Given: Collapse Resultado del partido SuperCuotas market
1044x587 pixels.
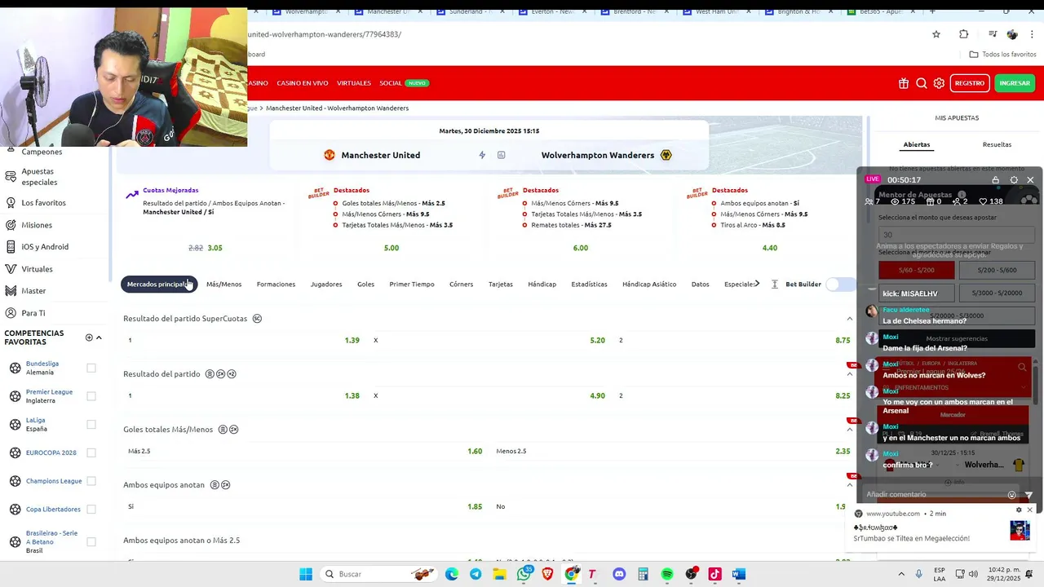Looking at the screenshot, I should pos(849,319).
